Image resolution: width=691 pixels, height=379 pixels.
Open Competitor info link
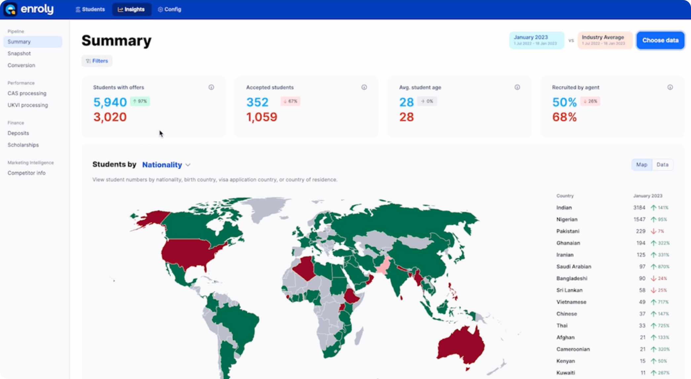[x=26, y=173]
